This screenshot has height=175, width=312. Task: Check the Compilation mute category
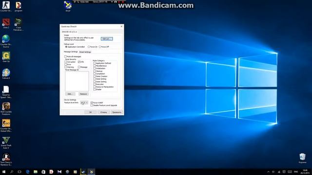(94, 73)
